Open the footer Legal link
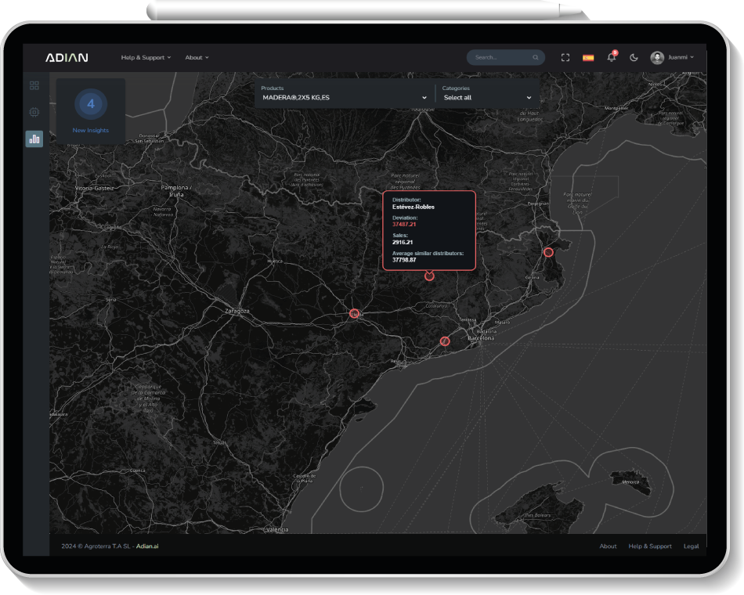The image size is (744, 595). (x=691, y=546)
